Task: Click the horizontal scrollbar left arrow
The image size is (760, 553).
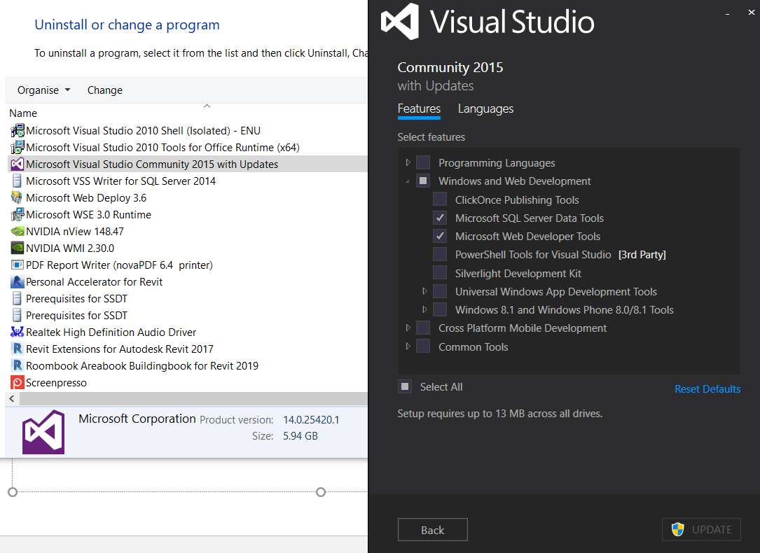Action: [x=12, y=398]
